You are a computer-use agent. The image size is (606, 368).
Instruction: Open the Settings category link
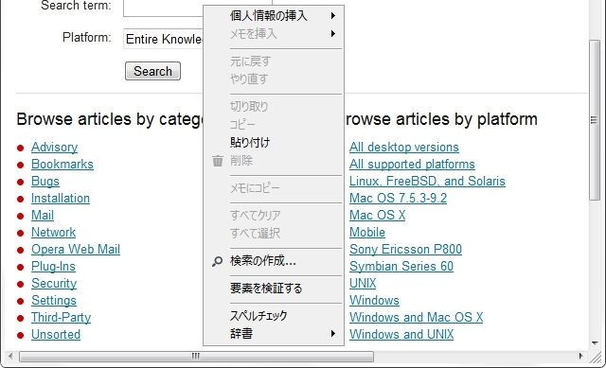54,300
